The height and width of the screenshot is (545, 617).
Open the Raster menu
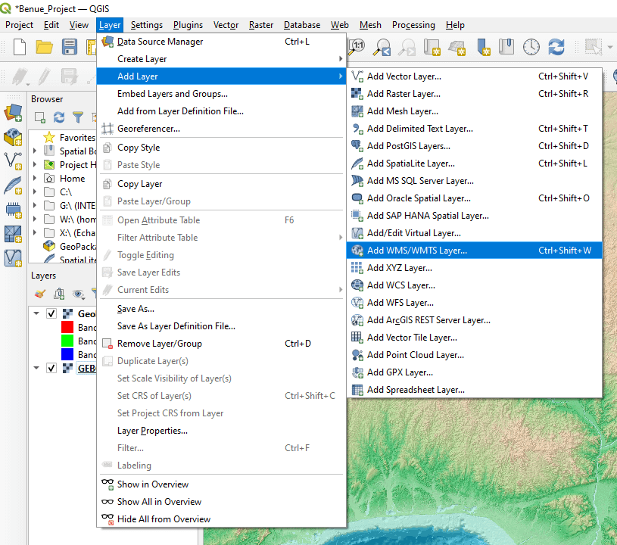pos(261,25)
